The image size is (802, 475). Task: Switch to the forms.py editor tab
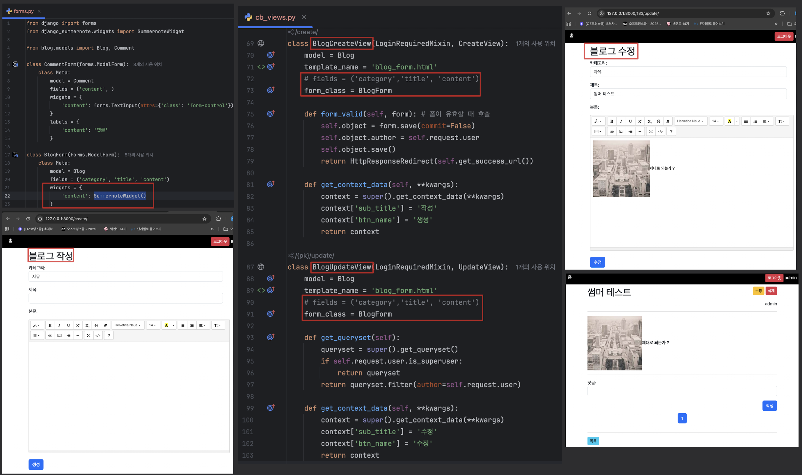(x=23, y=11)
